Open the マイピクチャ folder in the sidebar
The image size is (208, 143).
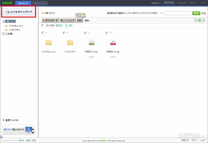click(15, 30)
